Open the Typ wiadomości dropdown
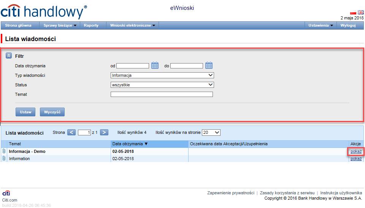 tap(162, 75)
